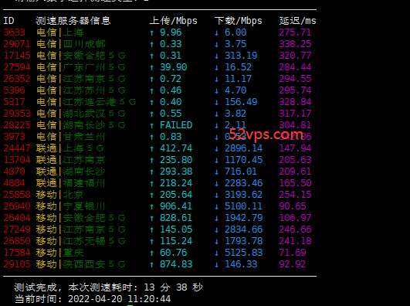Click server ID 5317
Viewport: 410px width, 306px height.
pyautogui.click(x=15, y=102)
